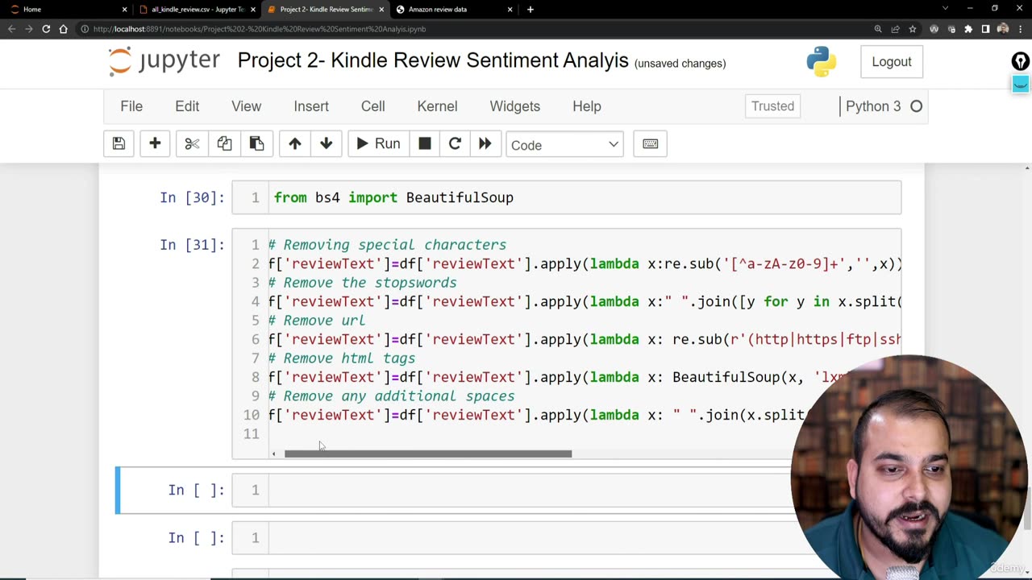This screenshot has height=580, width=1032.
Task: Click the 'from bs4 import BeautifulSoup' code line
Action: [x=393, y=197]
